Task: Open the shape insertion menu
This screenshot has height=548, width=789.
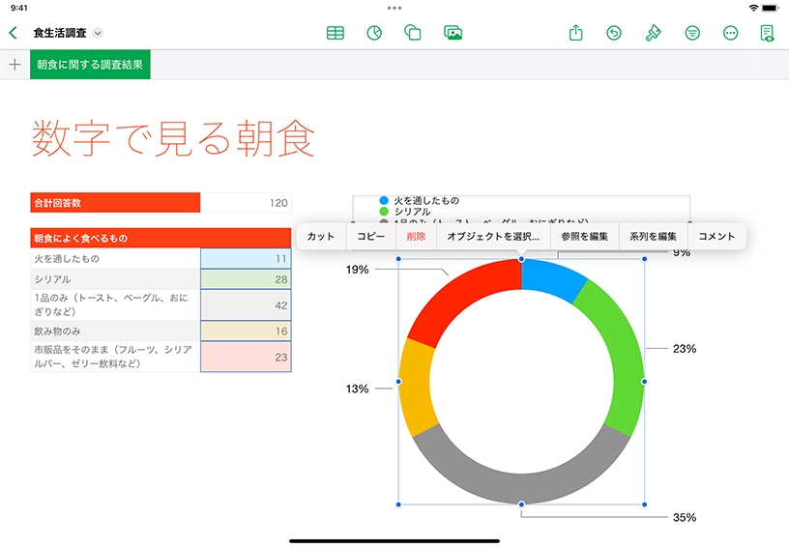Action: pyautogui.click(x=413, y=33)
